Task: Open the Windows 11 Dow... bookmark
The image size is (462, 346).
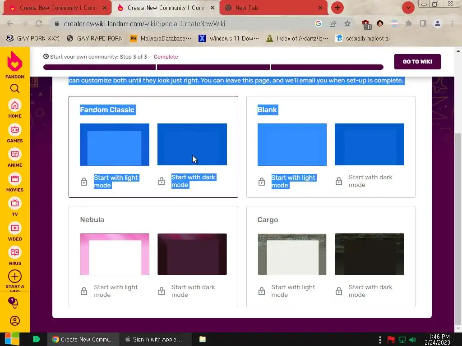Action: pyautogui.click(x=229, y=39)
